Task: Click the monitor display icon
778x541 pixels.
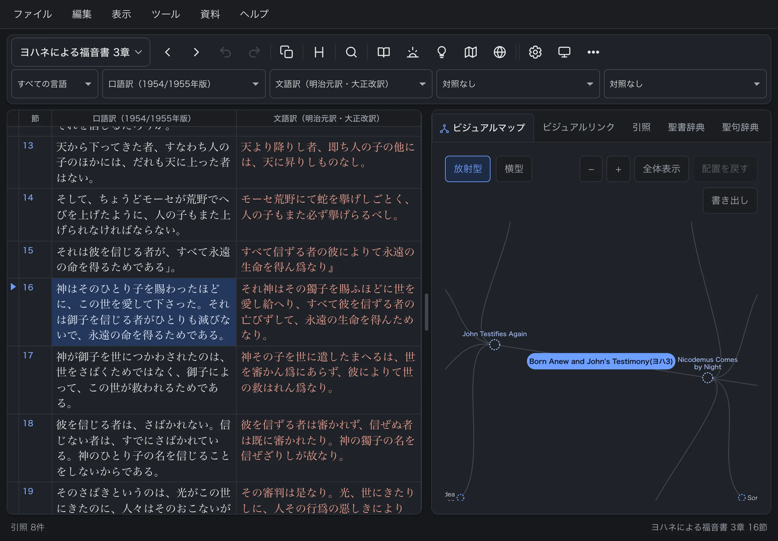Action: click(564, 52)
